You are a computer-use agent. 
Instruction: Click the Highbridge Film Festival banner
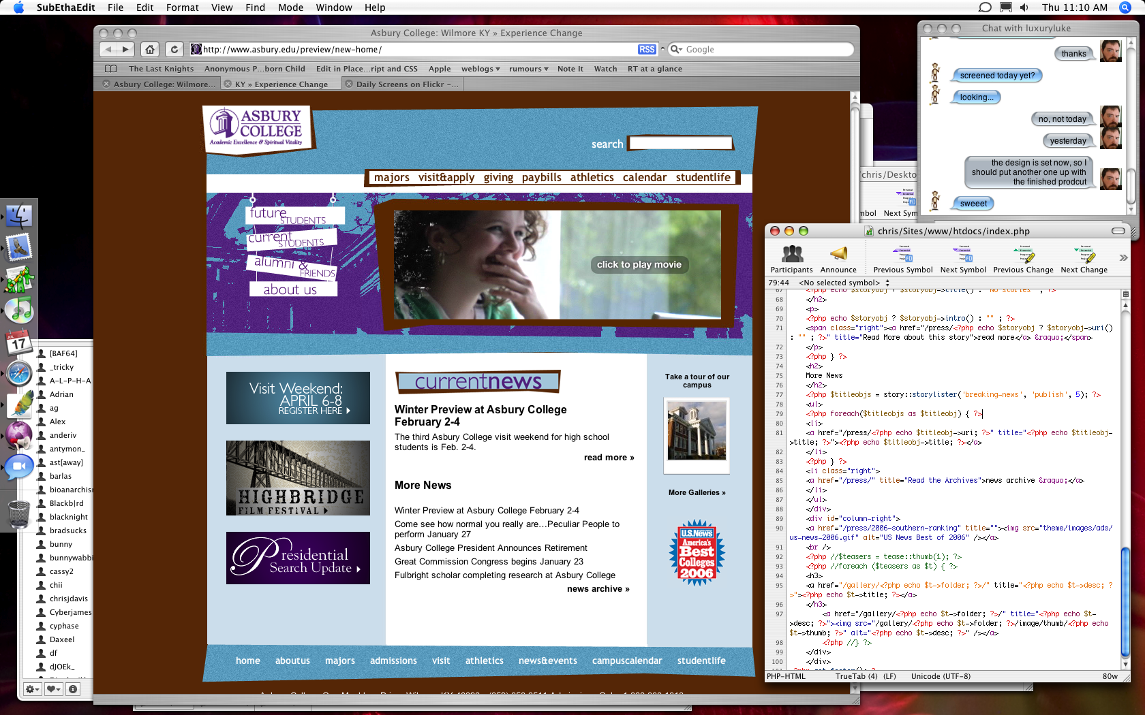[298, 477]
